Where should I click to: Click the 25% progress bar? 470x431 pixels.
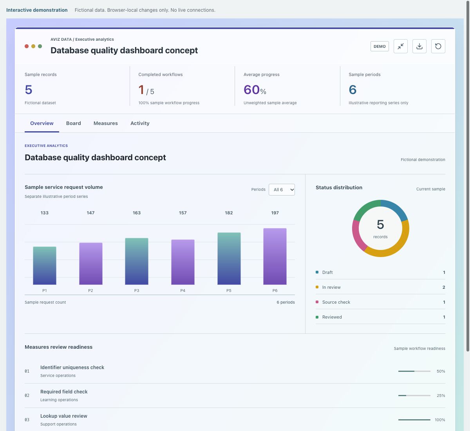(414, 395)
